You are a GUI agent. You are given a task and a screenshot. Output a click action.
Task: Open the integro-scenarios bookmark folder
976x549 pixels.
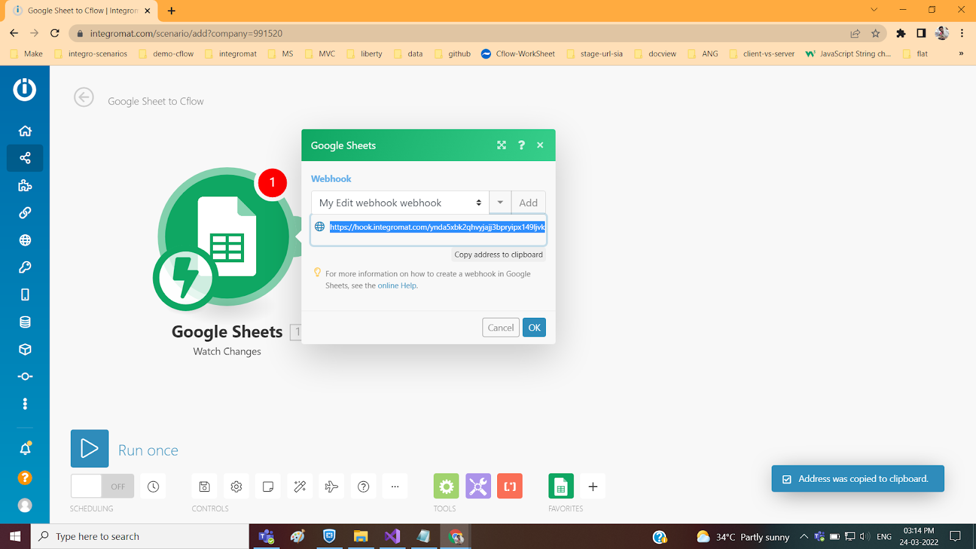tap(91, 54)
